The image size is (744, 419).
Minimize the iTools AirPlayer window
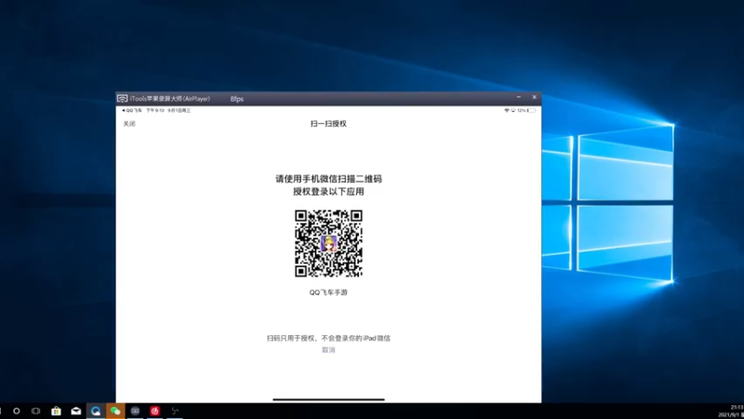(519, 97)
